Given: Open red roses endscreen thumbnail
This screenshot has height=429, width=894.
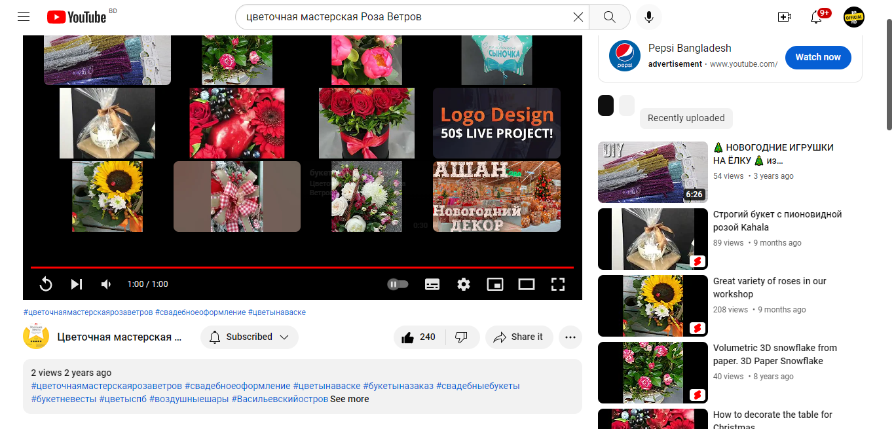Looking at the screenshot, I should [x=367, y=123].
